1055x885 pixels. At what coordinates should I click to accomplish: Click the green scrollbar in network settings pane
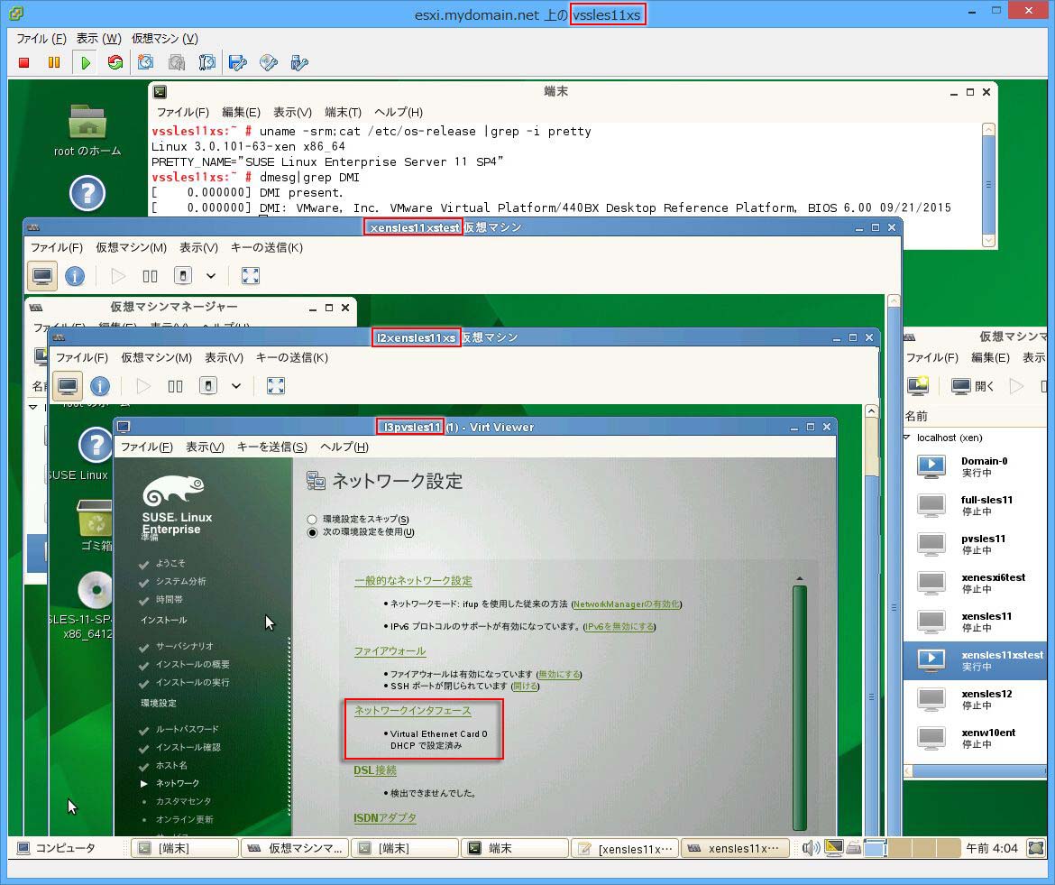click(x=799, y=706)
